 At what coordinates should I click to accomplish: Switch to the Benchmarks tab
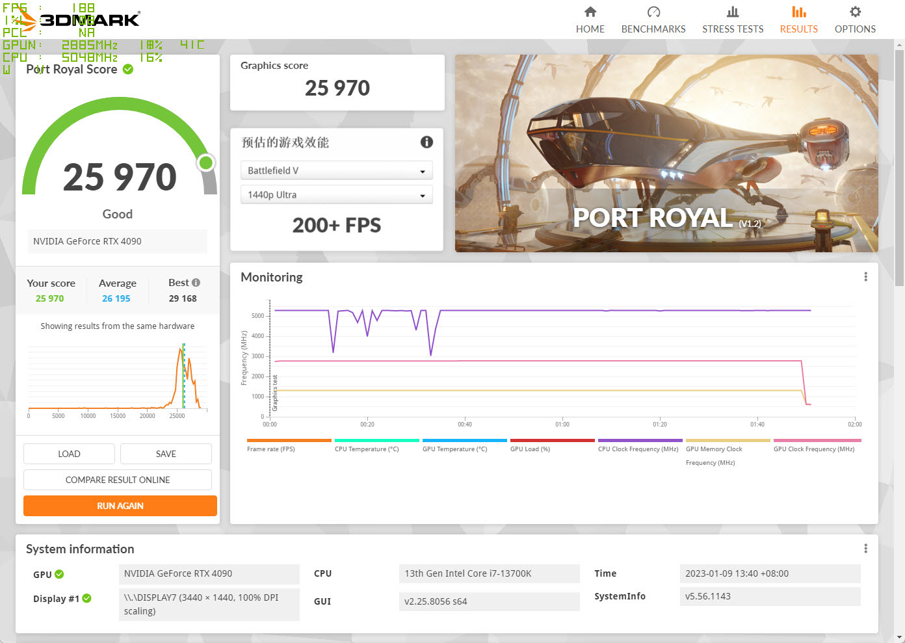pyautogui.click(x=653, y=20)
